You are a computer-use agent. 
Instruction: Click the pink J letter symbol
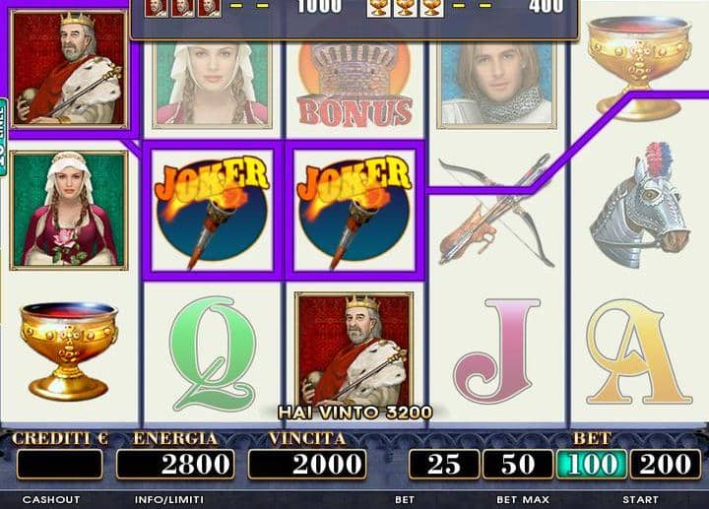[496, 350]
